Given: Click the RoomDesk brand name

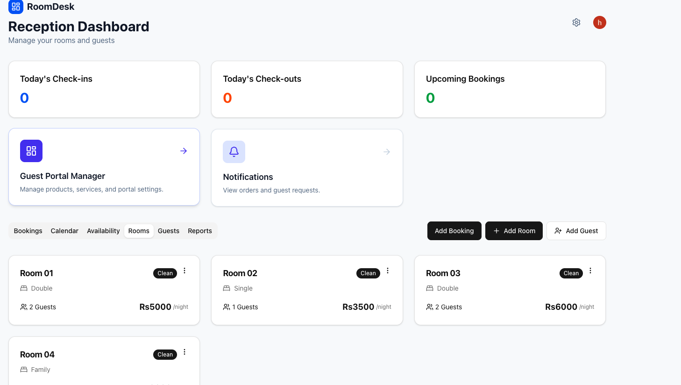Looking at the screenshot, I should tap(51, 7).
